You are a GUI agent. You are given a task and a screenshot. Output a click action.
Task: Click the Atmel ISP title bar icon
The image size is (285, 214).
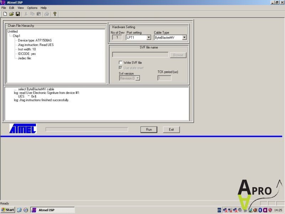(x=3, y=2)
